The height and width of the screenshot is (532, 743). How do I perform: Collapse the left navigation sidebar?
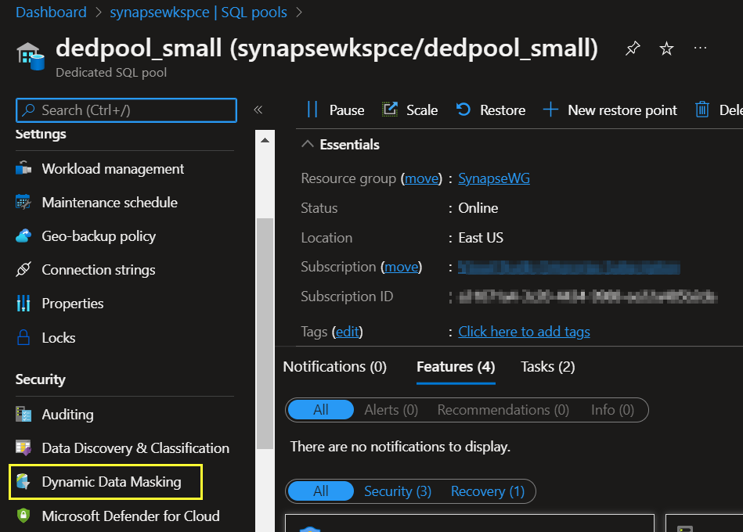pos(258,110)
